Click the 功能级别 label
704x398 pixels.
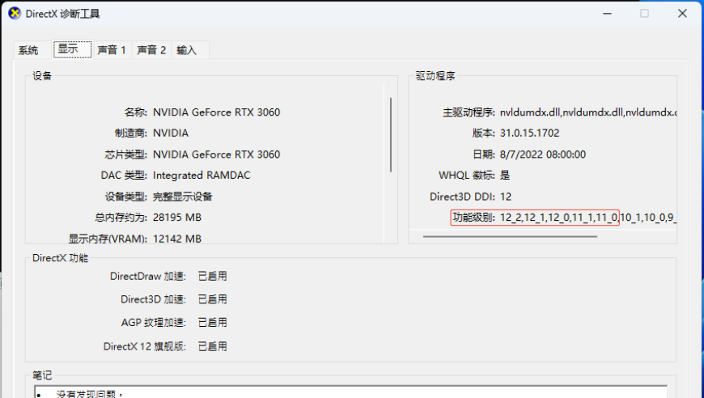[x=473, y=218]
